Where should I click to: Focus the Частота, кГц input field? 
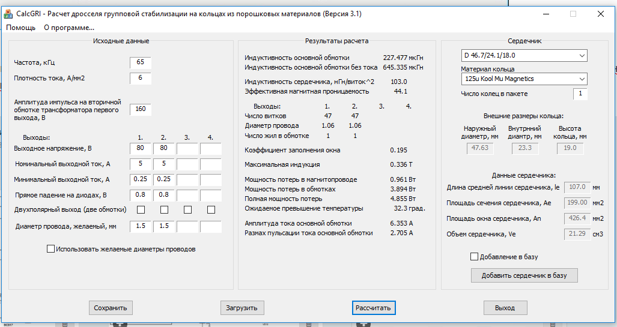click(x=140, y=62)
